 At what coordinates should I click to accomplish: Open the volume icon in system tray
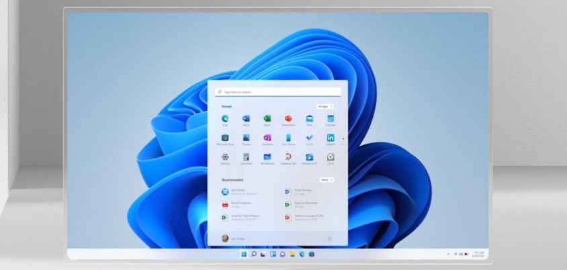[x=461, y=254]
